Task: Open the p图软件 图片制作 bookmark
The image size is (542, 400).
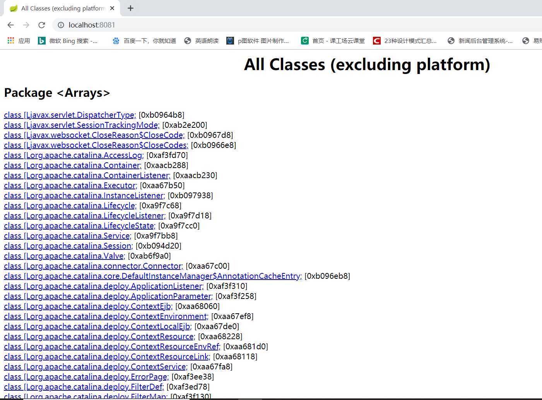Action: pyautogui.click(x=258, y=41)
